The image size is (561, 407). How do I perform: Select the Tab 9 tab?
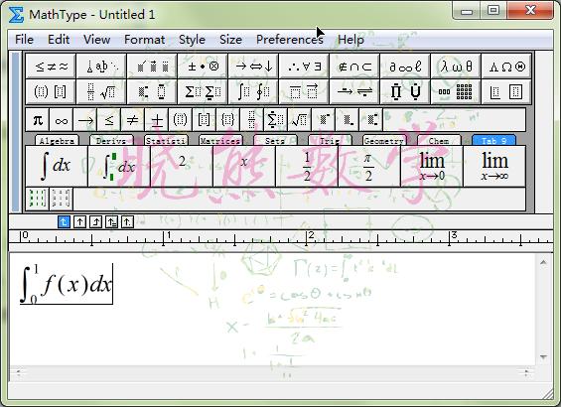[x=494, y=141]
